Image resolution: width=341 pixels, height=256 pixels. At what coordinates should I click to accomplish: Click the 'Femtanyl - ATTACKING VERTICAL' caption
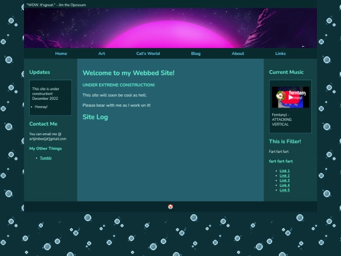coord(282,119)
